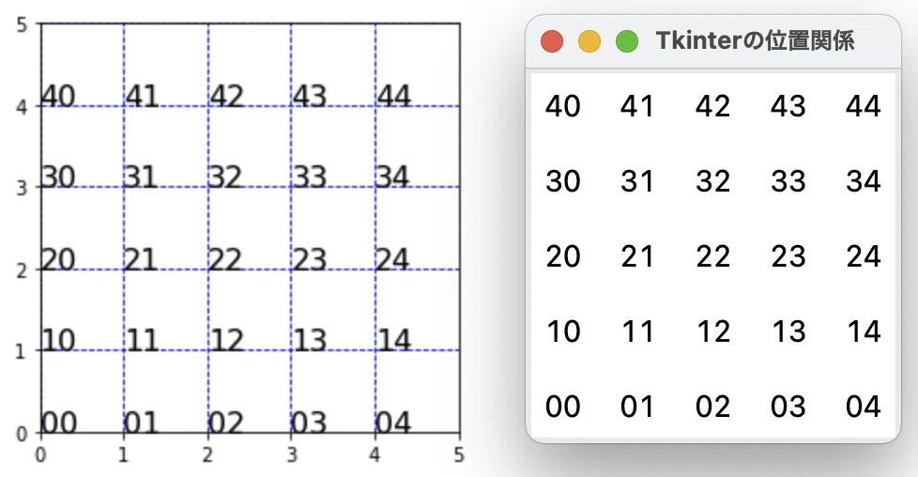Screen dimensions: 918x477
Task: Click label 04 in Tkinter window
Action: click(864, 406)
